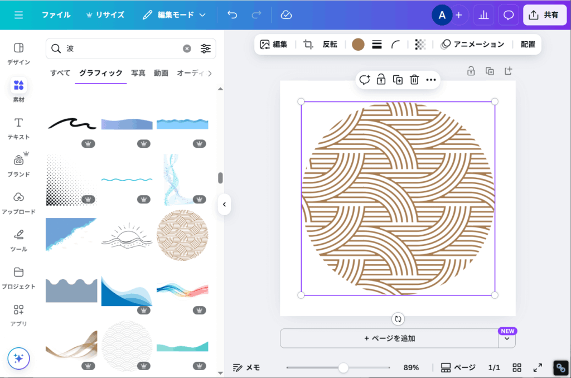Open the テキスト sidebar panel

[18, 129]
